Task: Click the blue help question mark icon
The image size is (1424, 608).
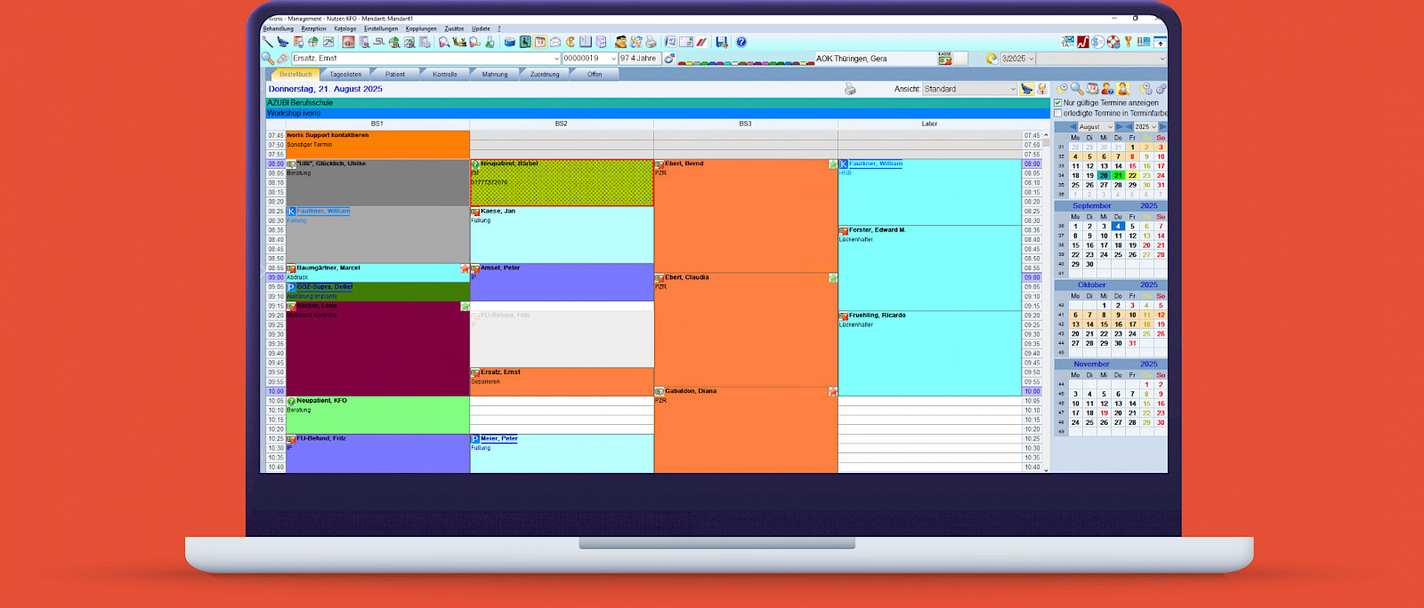Action: coord(740,42)
